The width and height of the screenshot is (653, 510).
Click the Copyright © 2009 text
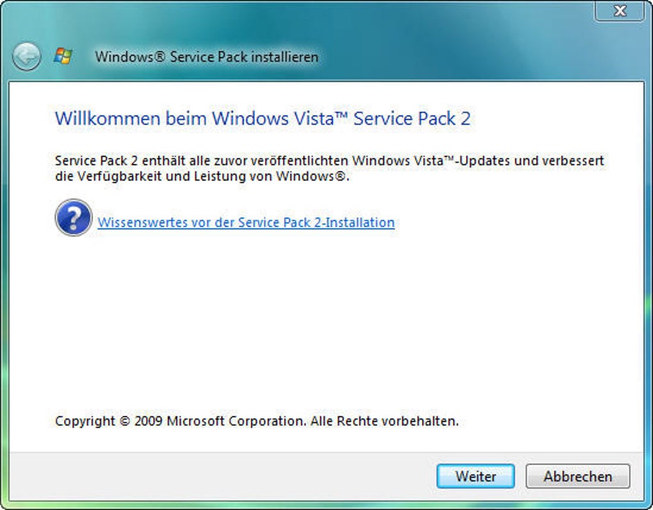pos(109,421)
